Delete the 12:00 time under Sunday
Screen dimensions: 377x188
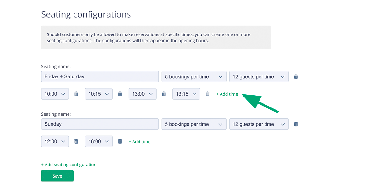point(76,141)
